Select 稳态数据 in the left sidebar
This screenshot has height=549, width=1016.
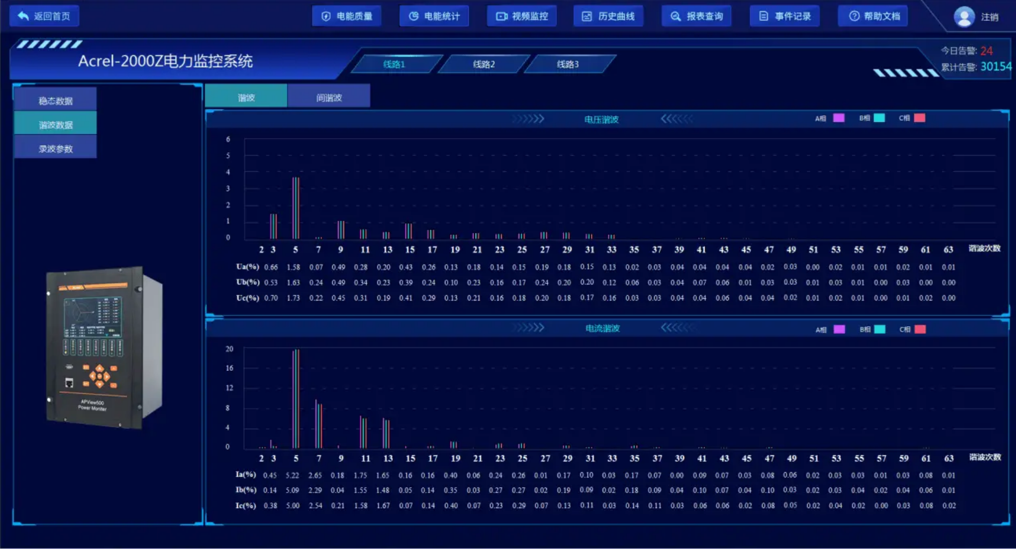(55, 101)
